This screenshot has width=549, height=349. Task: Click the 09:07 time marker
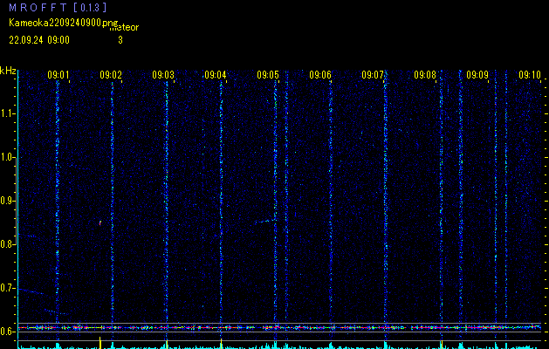point(373,75)
